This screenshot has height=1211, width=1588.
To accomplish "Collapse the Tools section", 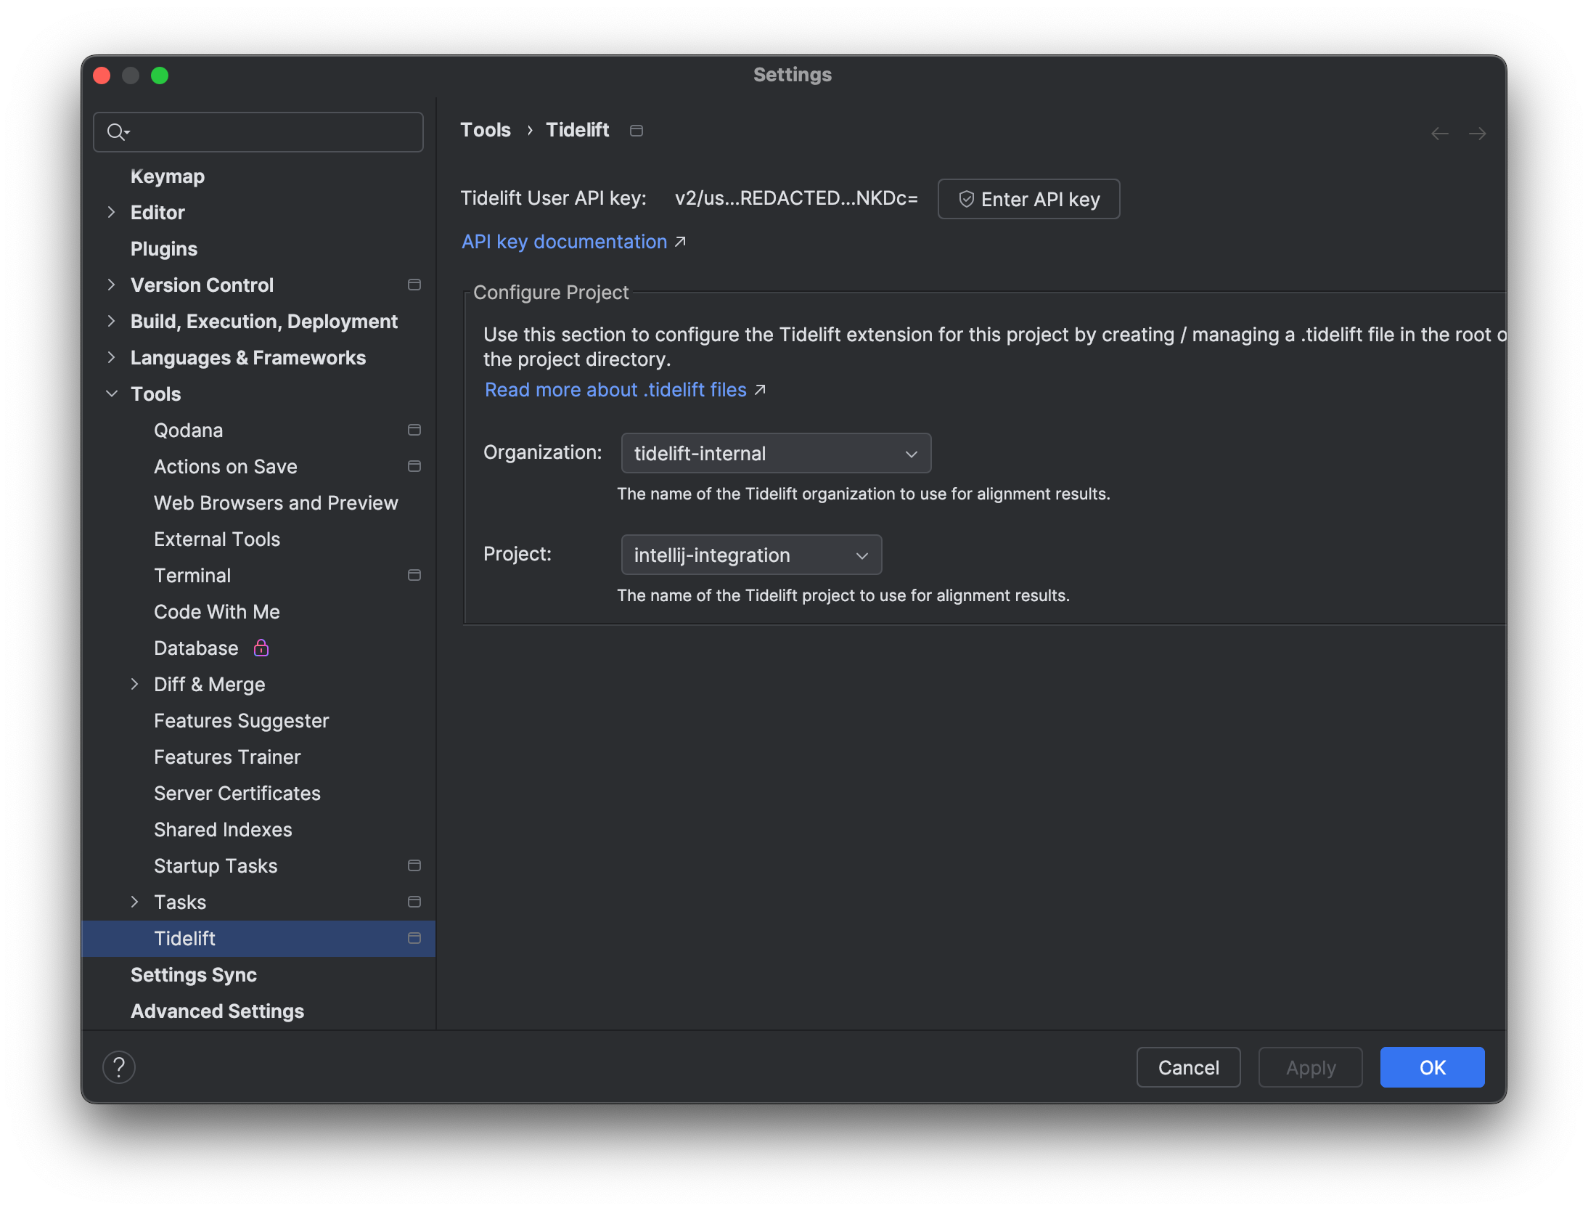I will click(x=111, y=394).
